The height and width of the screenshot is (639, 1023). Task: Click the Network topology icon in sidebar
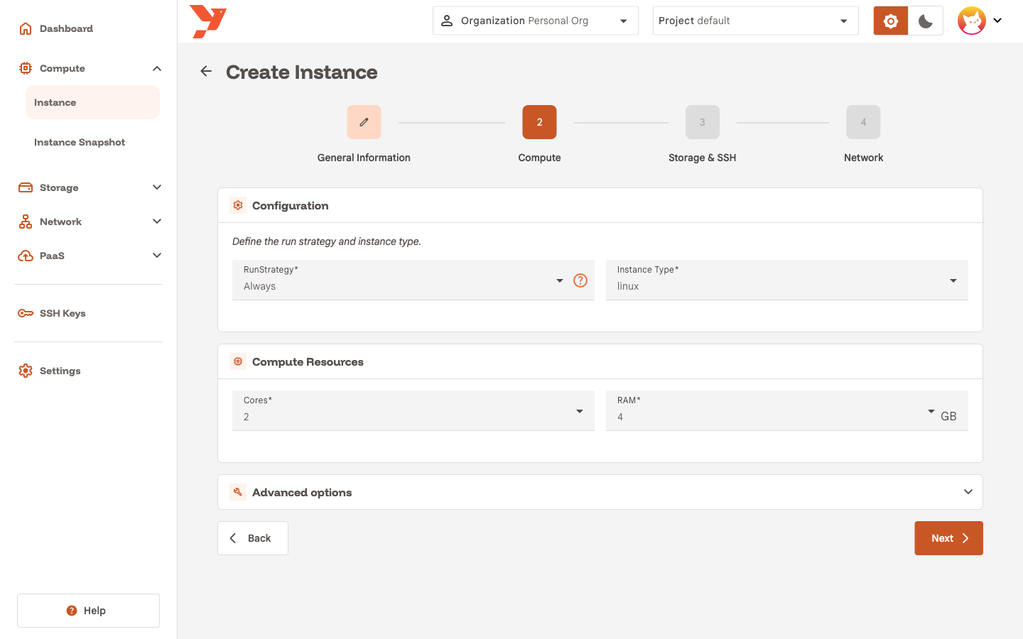pos(26,222)
